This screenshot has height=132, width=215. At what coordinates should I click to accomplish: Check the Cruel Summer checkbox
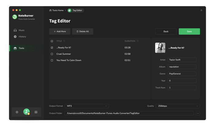(x=52, y=54)
